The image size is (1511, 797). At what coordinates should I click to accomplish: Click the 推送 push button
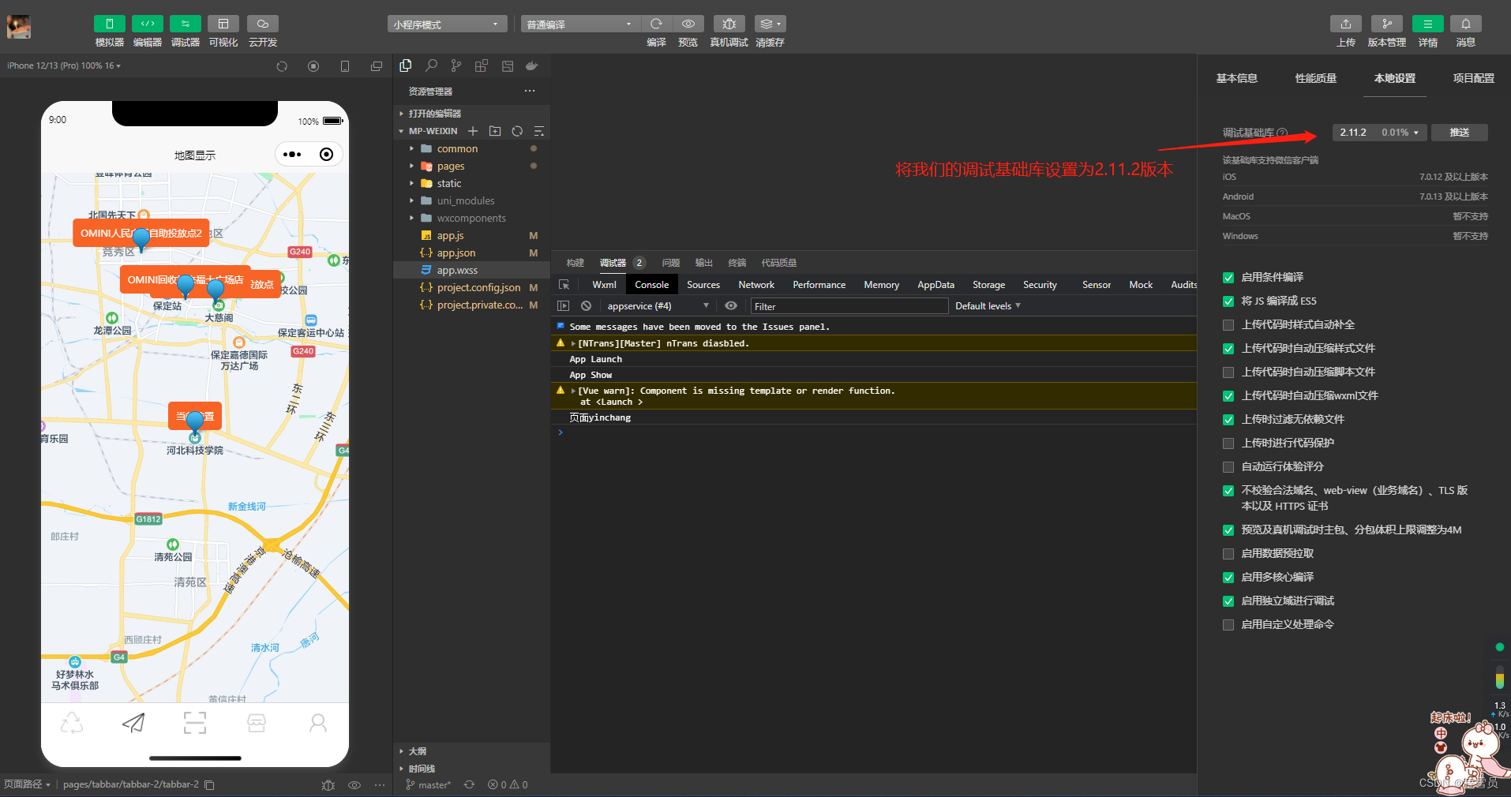pyautogui.click(x=1459, y=133)
